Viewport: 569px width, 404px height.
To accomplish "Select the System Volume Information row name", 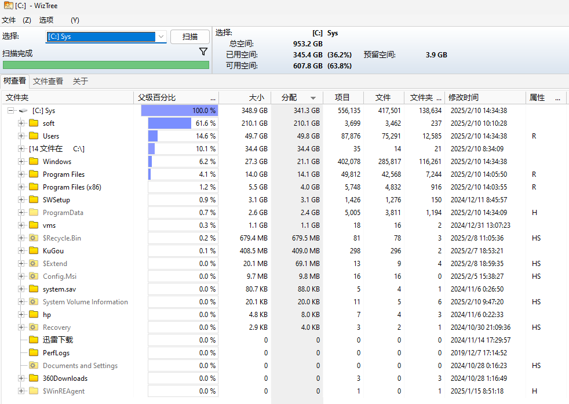I will pyautogui.click(x=85, y=301).
